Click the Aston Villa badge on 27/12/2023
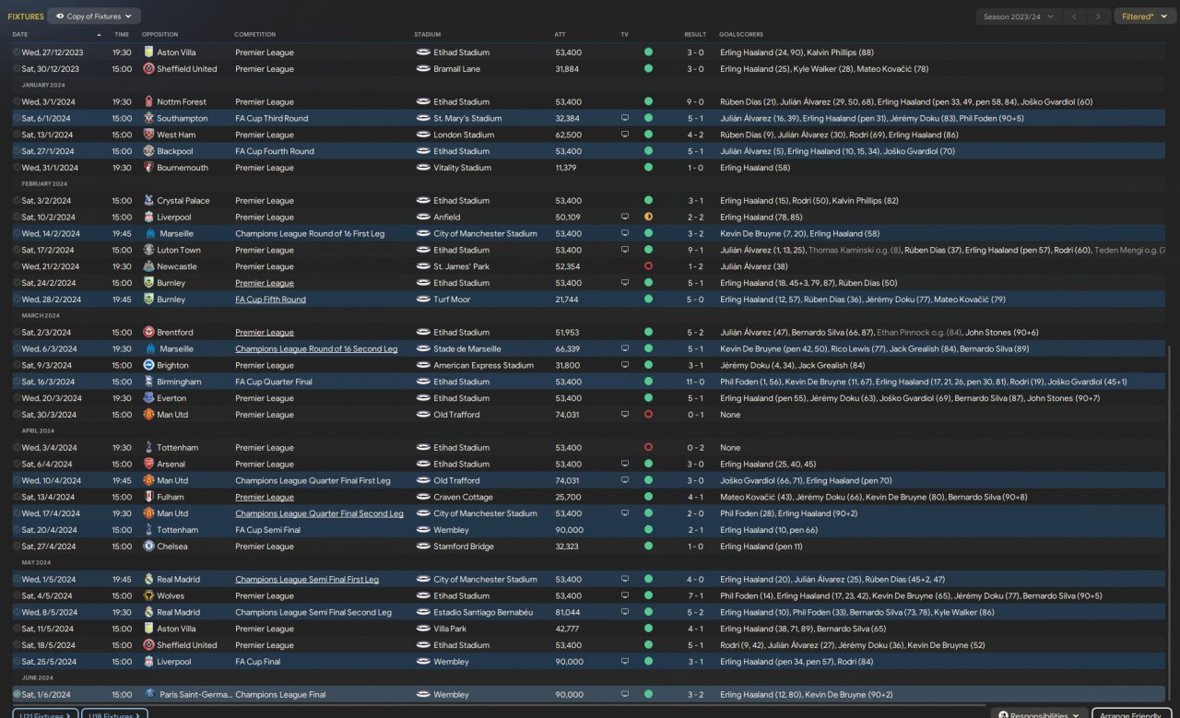 click(x=149, y=53)
